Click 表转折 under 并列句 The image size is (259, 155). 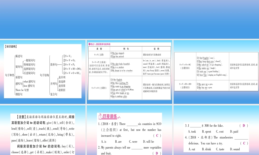[62, 90]
